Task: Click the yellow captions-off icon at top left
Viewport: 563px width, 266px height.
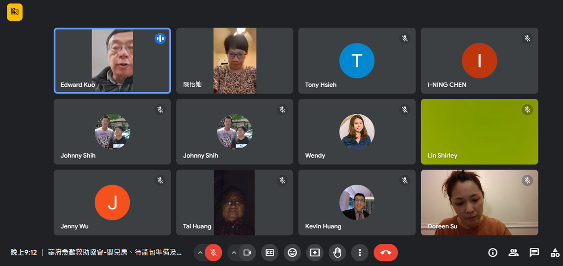Action: [x=15, y=12]
